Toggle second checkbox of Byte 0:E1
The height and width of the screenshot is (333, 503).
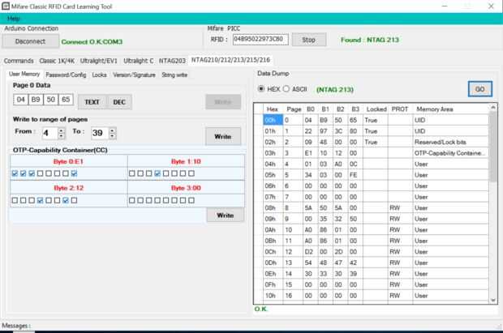pos(23,173)
